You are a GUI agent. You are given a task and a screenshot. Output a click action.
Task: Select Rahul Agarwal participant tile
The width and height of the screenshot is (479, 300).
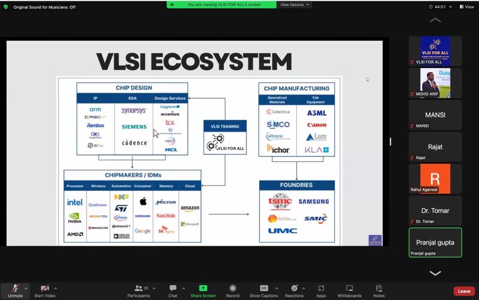click(x=435, y=179)
